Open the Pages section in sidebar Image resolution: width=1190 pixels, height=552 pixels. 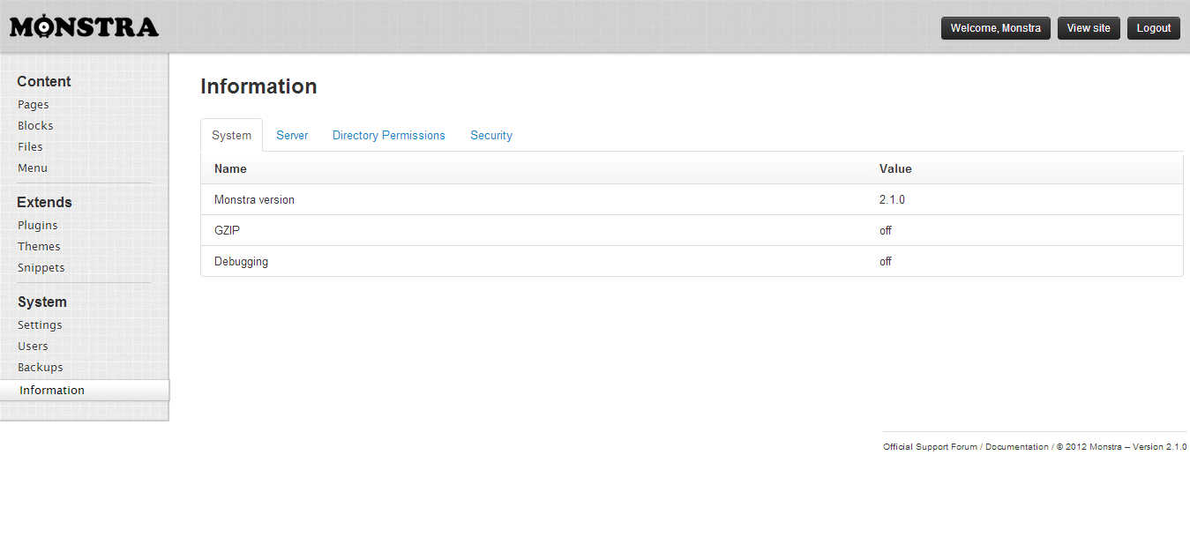[34, 105]
